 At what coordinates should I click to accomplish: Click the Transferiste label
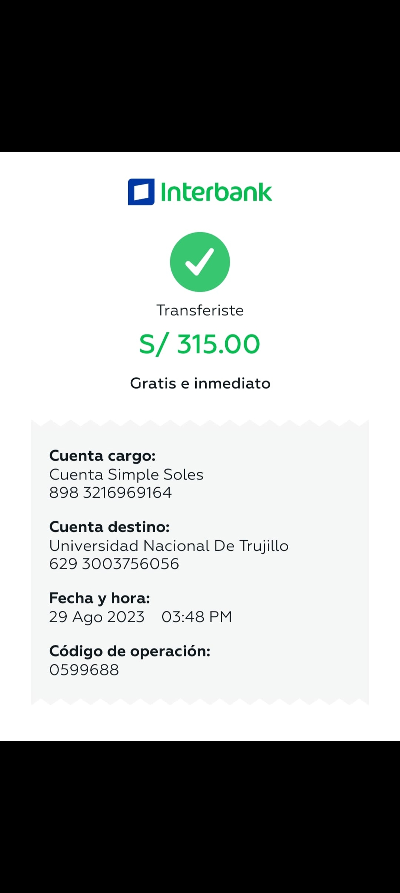point(200,310)
